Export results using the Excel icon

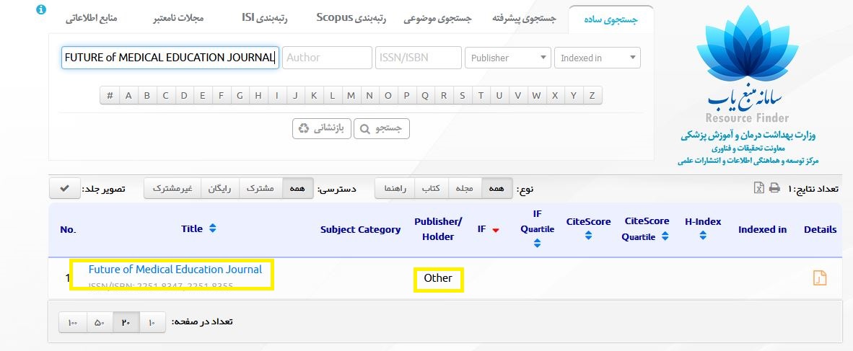758,188
